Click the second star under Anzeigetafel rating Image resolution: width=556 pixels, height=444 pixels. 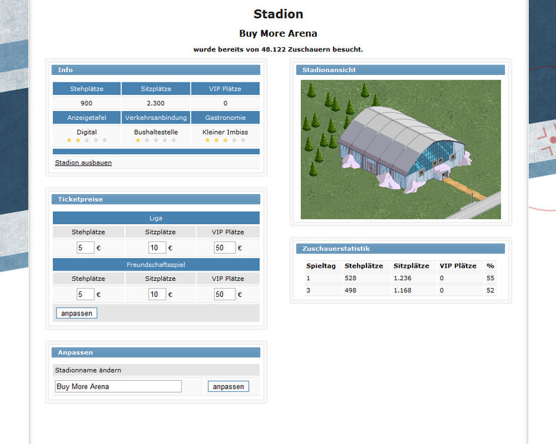pyautogui.click(x=77, y=140)
